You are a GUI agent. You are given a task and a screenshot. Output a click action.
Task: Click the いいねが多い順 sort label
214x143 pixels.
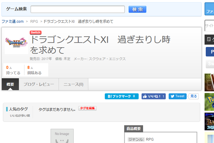(x=20, y=116)
